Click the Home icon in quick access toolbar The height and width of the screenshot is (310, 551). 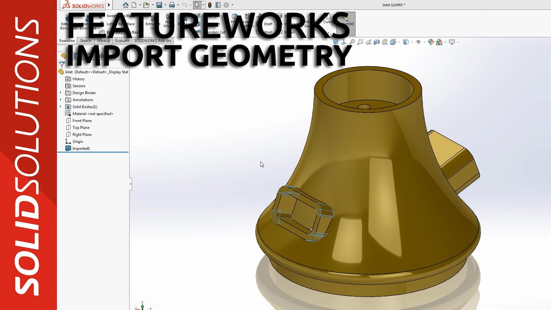click(x=126, y=5)
